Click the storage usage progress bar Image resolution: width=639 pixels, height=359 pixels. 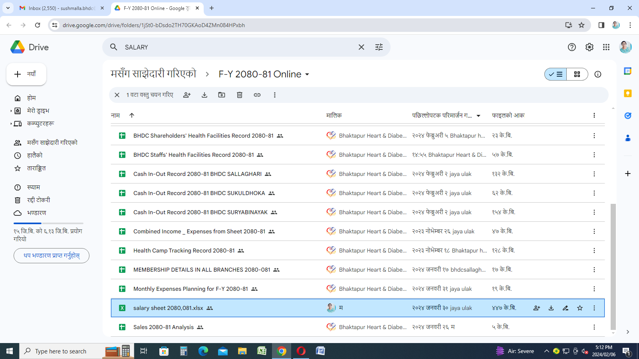coord(48,223)
